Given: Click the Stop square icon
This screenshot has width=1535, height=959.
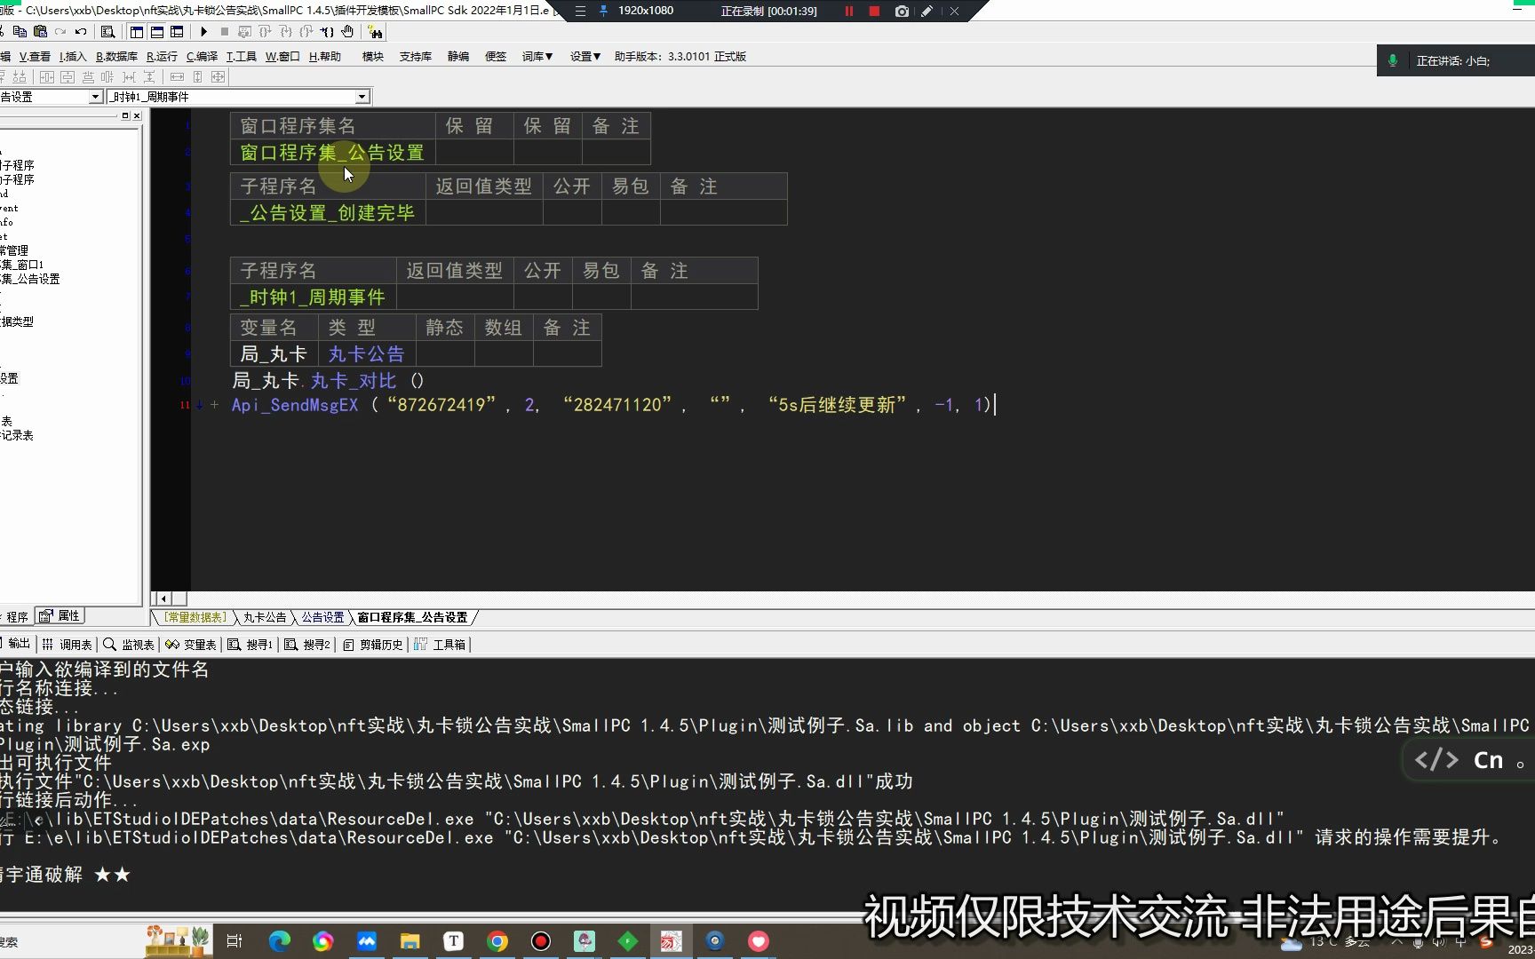Looking at the screenshot, I should 225,32.
